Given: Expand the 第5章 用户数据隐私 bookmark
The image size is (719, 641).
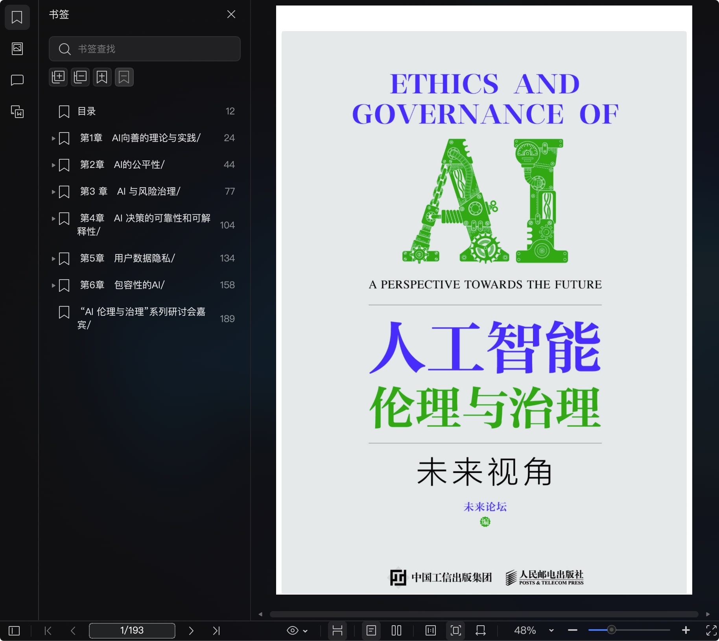Looking at the screenshot, I should tap(53, 259).
